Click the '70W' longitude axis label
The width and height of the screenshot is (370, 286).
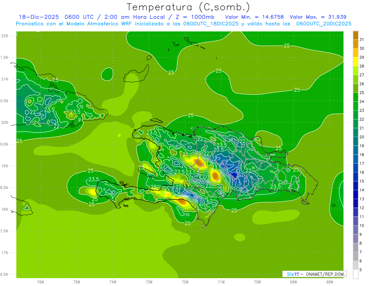[257, 282]
